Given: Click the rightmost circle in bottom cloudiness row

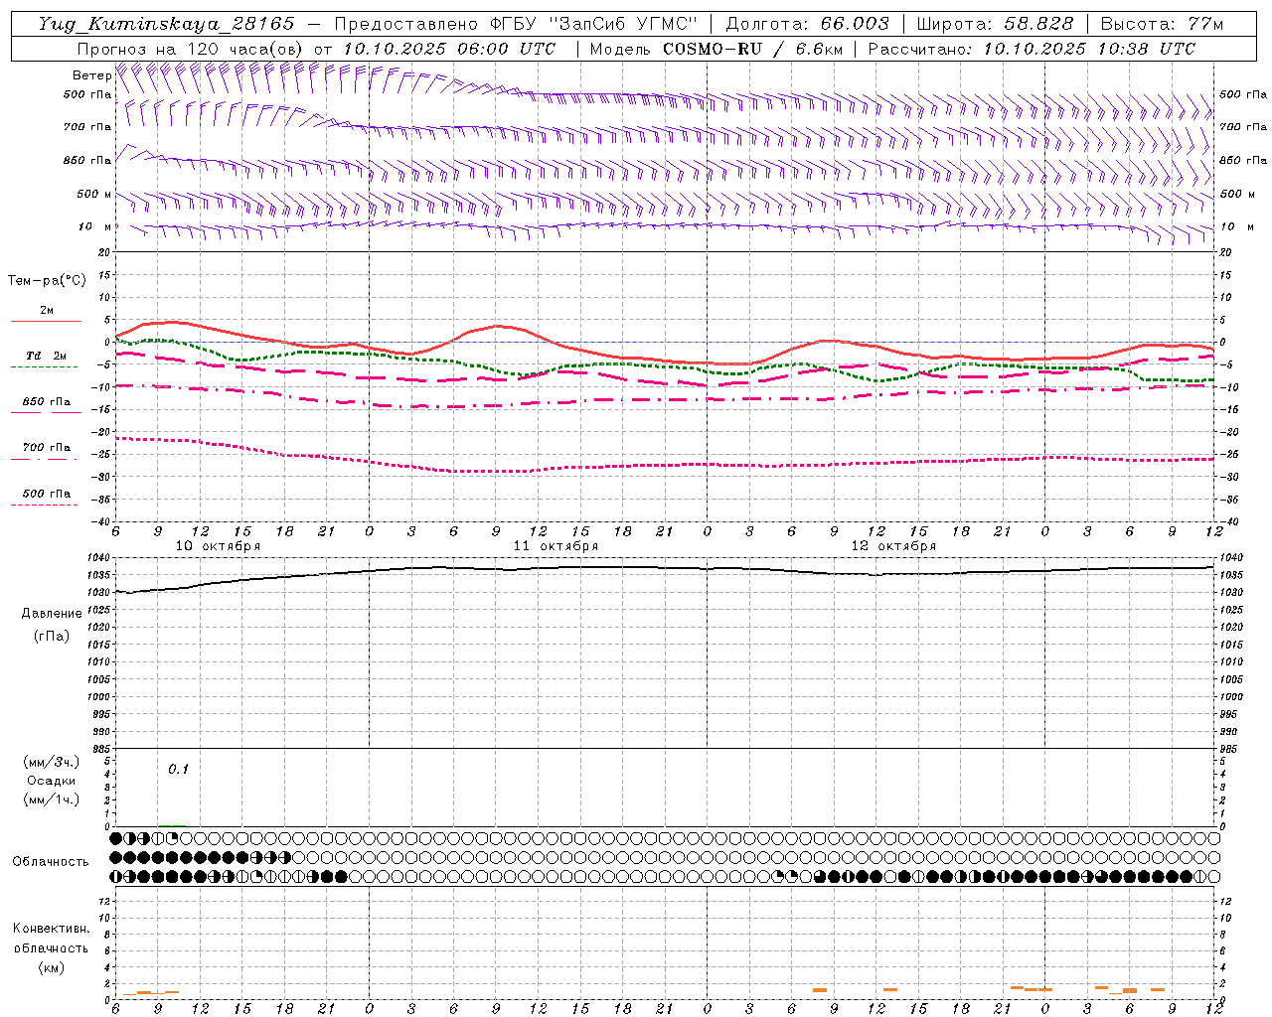Looking at the screenshot, I should click(x=1213, y=876).
